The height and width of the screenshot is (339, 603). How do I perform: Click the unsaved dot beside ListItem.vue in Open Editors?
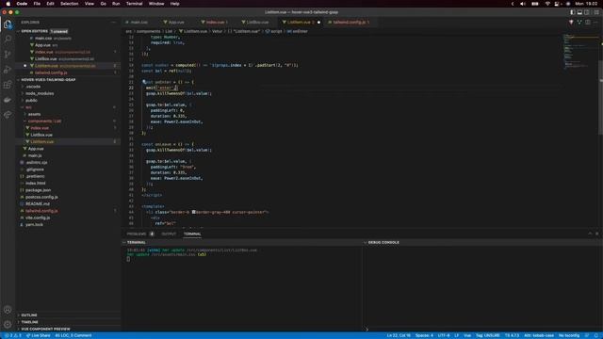[25, 66]
